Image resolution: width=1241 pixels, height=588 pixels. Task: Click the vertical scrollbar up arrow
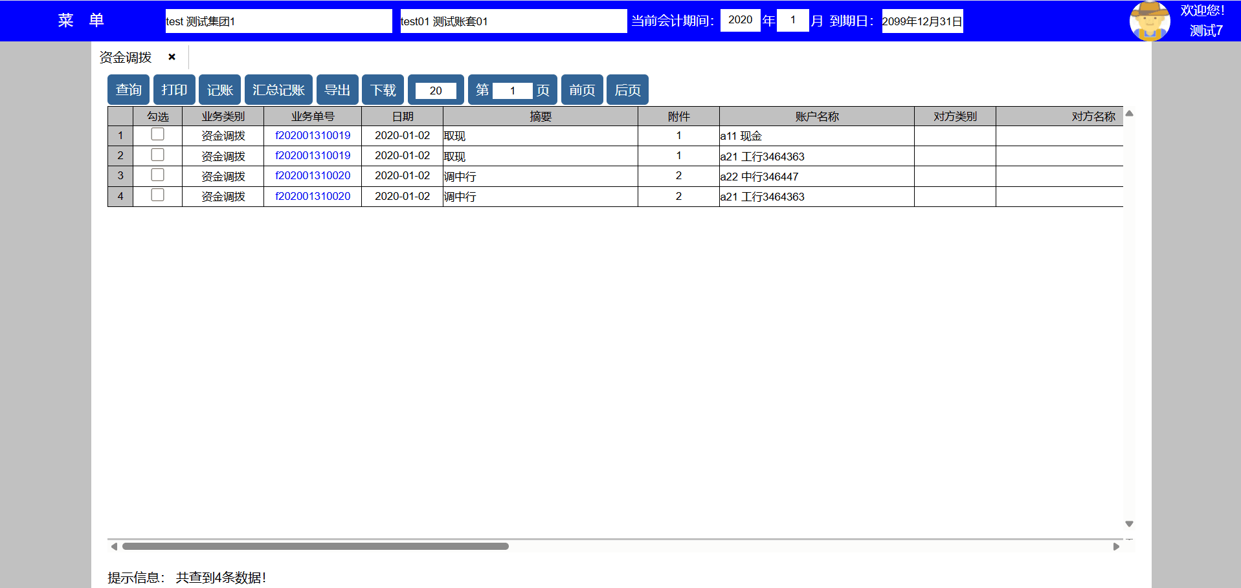(x=1129, y=114)
